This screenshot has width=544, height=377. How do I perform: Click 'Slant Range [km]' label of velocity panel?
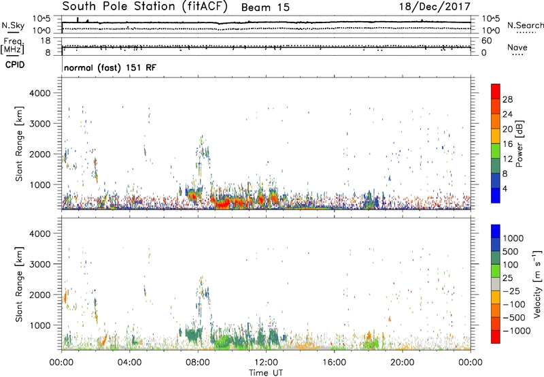19,284
